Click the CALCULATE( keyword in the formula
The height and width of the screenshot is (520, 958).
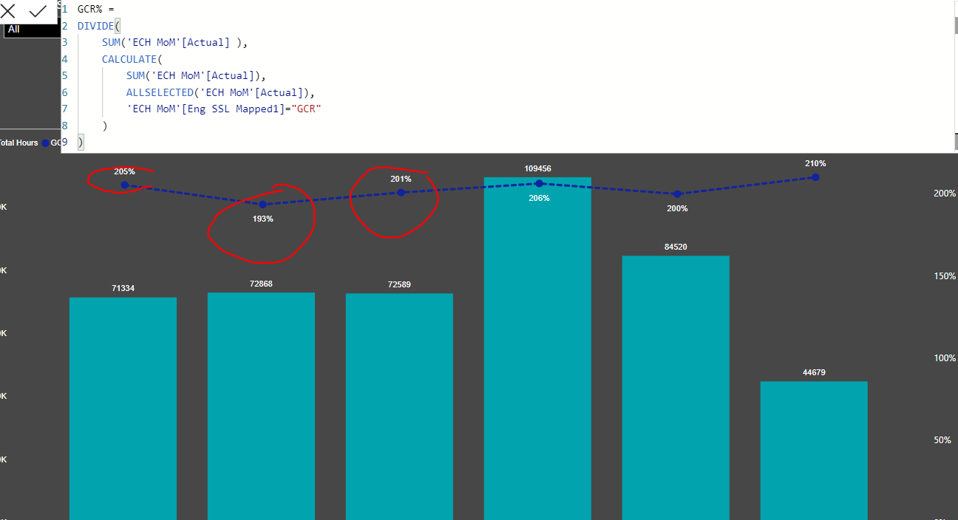(132, 59)
